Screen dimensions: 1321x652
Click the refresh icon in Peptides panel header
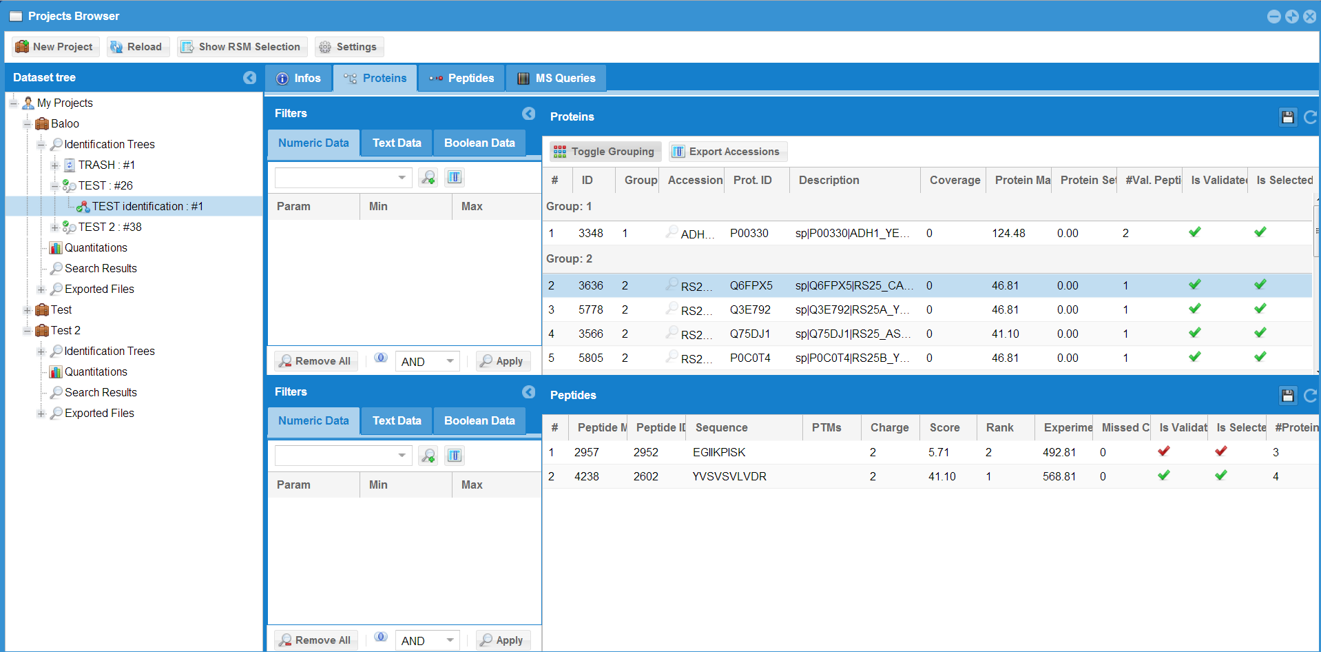[1310, 396]
